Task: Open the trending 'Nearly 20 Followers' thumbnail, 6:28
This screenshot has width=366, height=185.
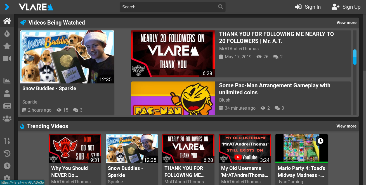Action: click(x=188, y=148)
